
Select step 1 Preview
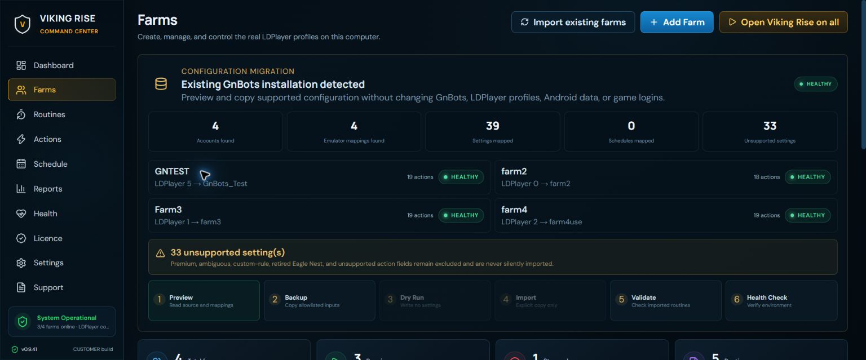(204, 301)
